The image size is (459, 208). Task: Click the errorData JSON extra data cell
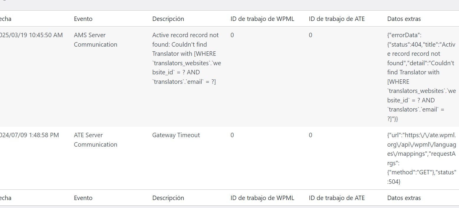pyautogui.click(x=422, y=77)
